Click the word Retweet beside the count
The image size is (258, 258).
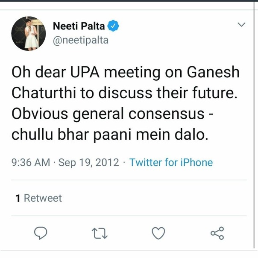(43, 198)
